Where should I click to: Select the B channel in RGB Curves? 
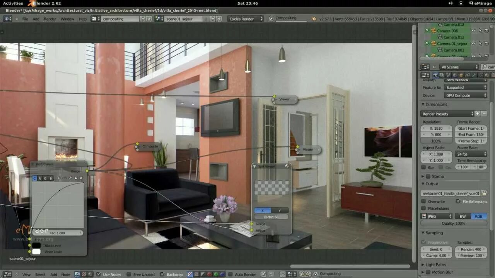pyautogui.click(x=51, y=178)
